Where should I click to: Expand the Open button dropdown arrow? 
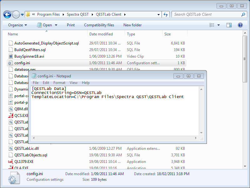56,25
